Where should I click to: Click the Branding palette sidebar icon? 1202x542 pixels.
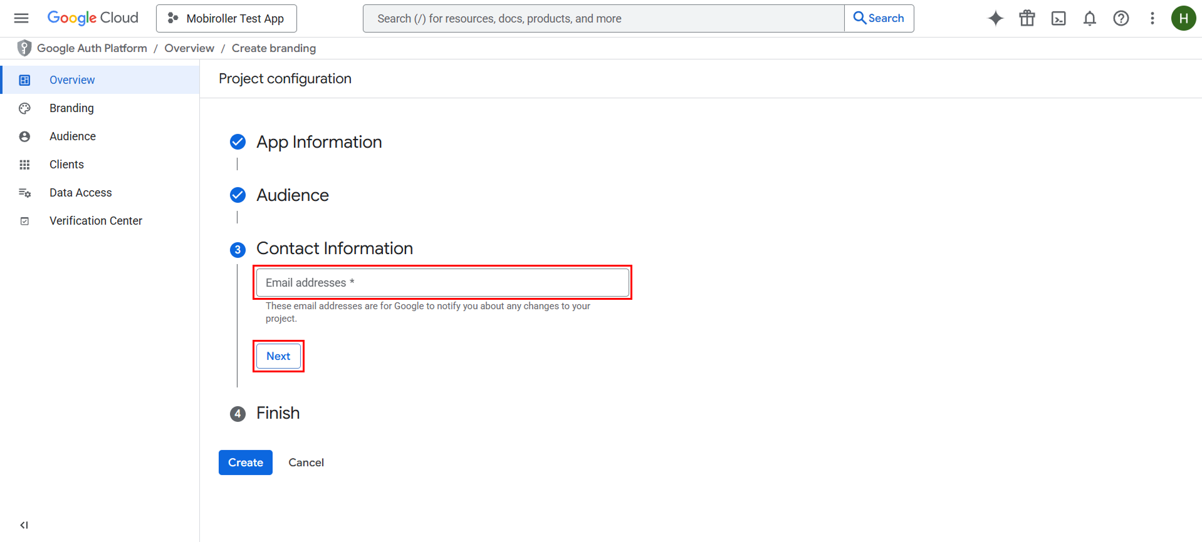tap(24, 108)
